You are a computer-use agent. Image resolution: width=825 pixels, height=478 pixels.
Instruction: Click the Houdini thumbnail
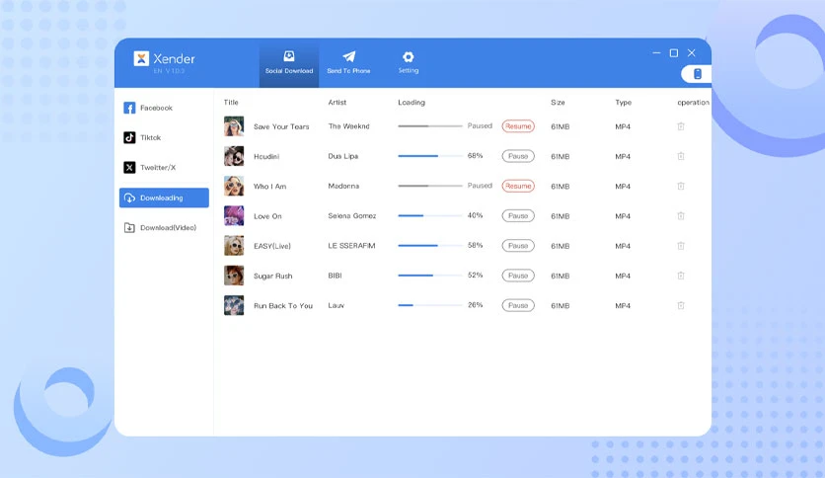[234, 156]
